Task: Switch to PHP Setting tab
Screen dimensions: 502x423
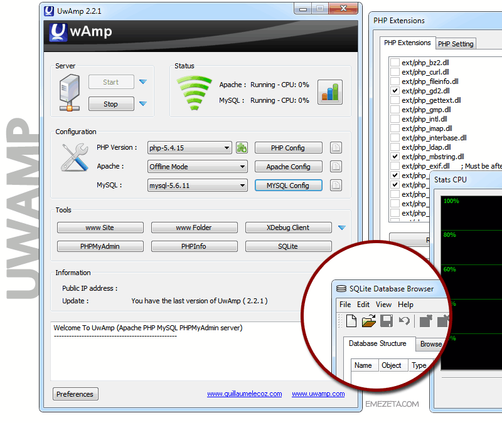Action: (x=456, y=44)
